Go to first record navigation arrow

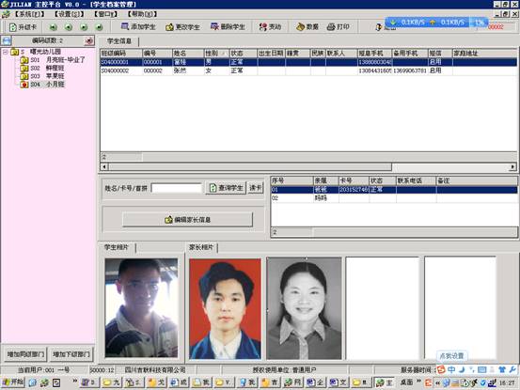(53, 27)
